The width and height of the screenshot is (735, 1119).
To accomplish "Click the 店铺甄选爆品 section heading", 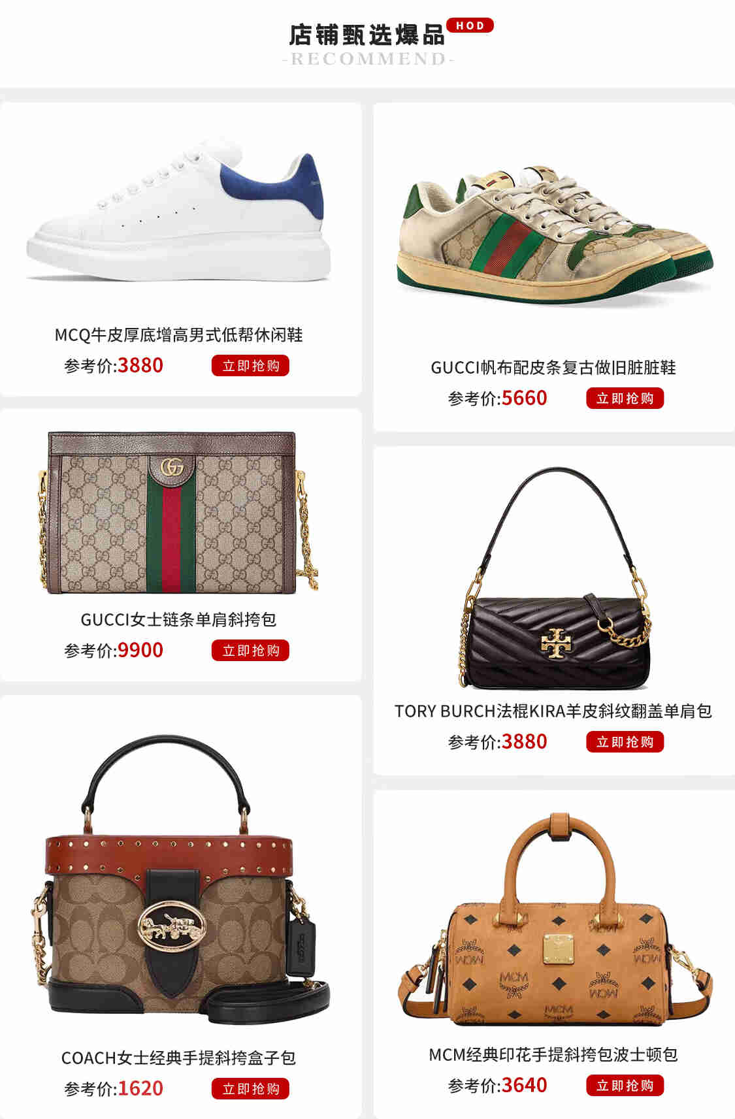I will (x=367, y=35).
